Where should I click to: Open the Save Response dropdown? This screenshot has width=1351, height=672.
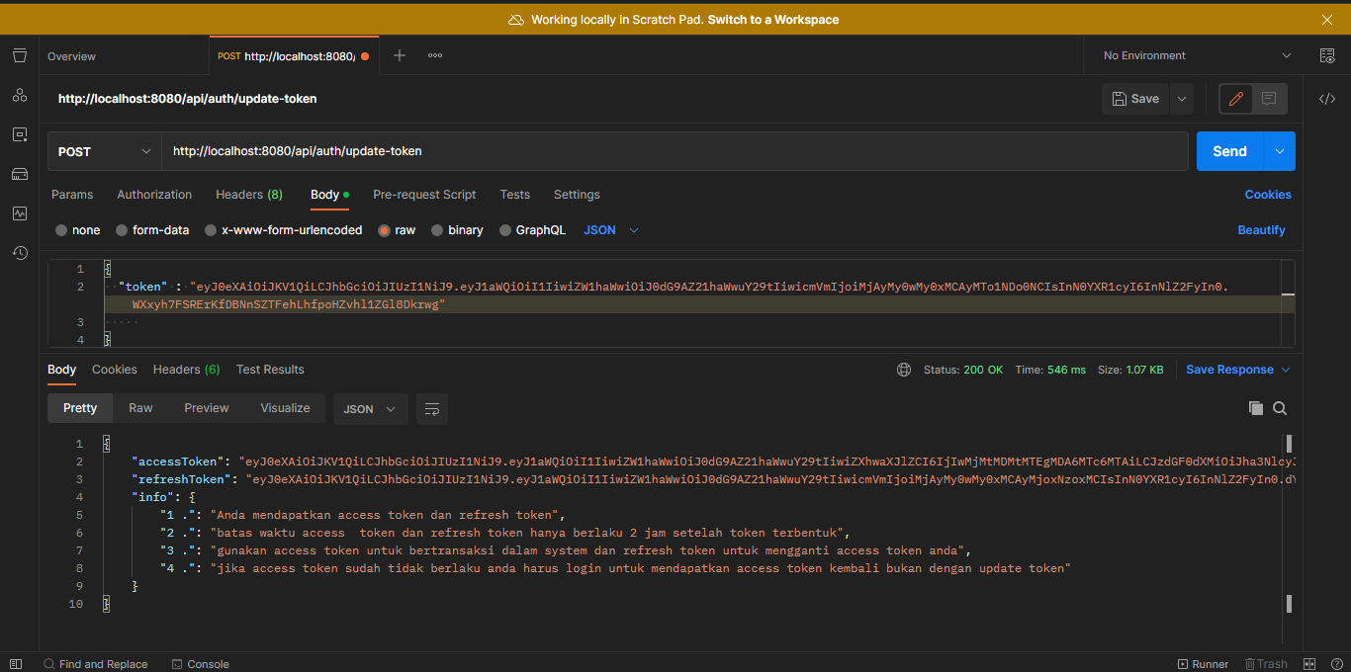[x=1238, y=370]
